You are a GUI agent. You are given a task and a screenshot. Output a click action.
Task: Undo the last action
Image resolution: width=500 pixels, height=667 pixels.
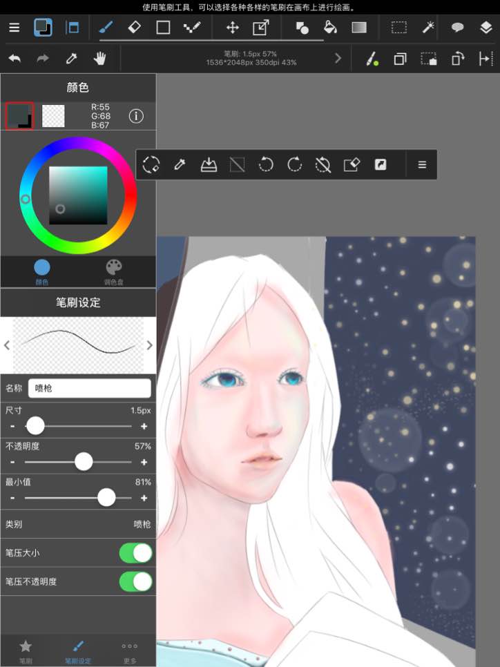point(15,58)
